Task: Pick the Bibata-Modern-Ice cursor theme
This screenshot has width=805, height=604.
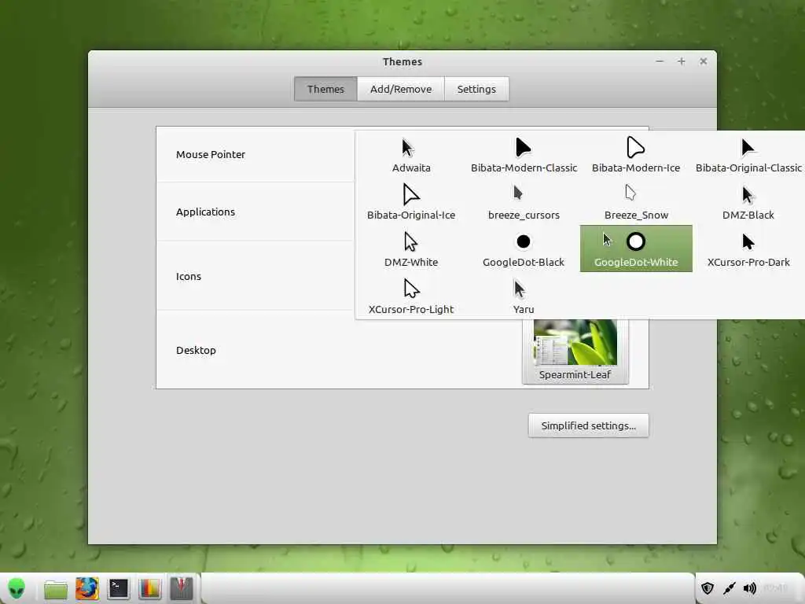Action: pos(635,155)
